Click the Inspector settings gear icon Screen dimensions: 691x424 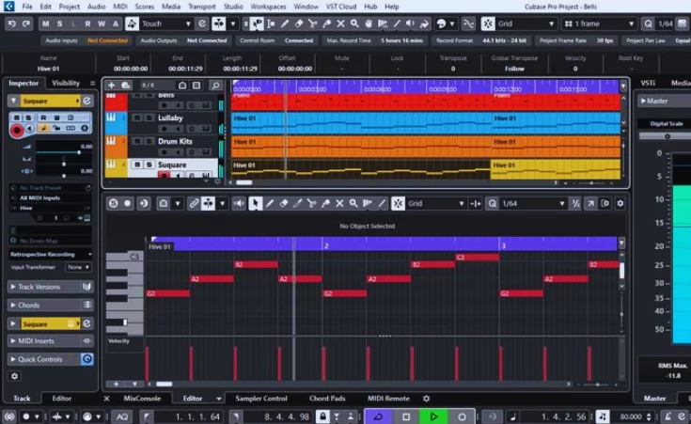pos(14,376)
